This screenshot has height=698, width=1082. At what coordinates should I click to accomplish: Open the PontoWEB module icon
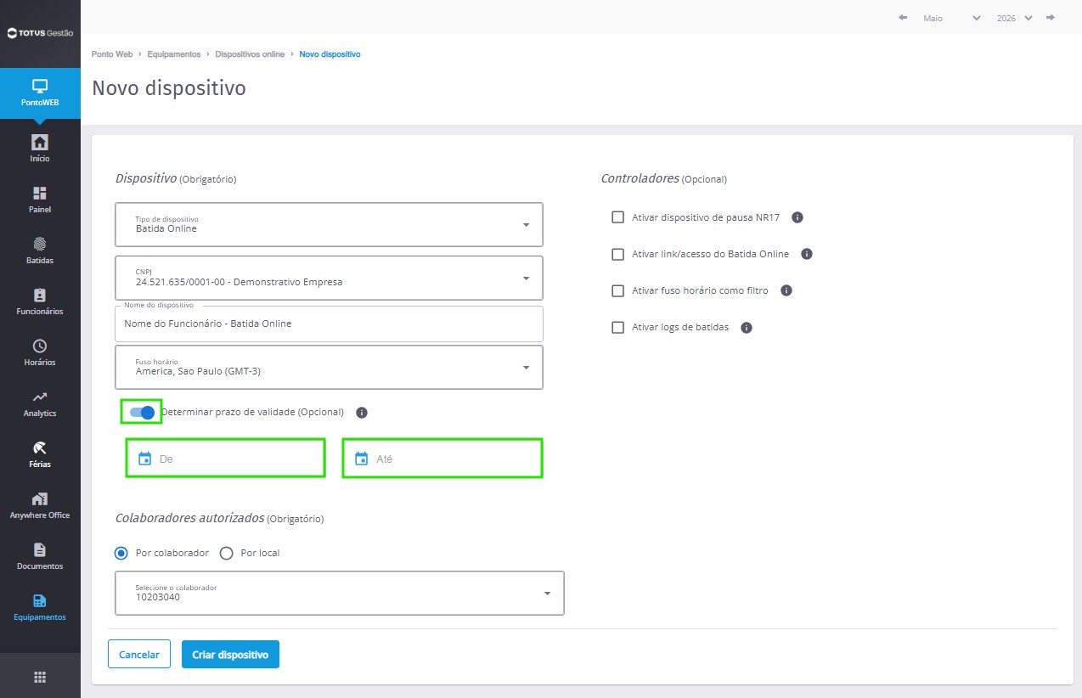click(40, 86)
